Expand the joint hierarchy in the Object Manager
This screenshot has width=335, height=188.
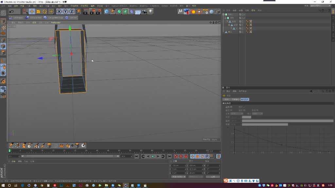coord(229,25)
